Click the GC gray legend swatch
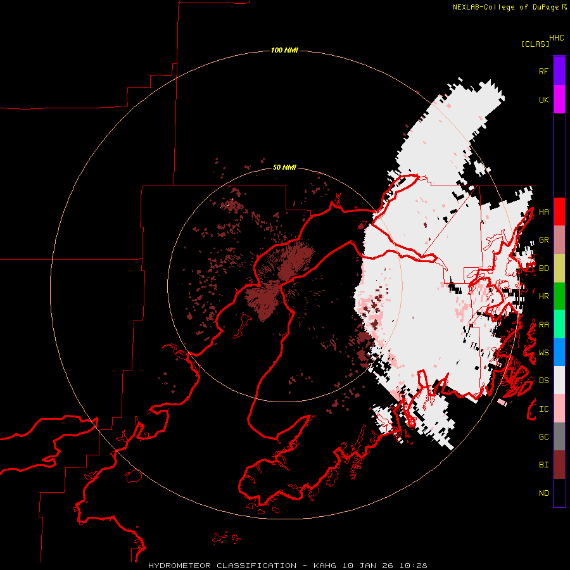Viewport: 570px width, 570px height. 559,436
